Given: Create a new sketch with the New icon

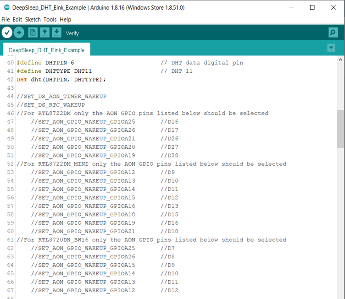Looking at the screenshot, I should pos(33,33).
